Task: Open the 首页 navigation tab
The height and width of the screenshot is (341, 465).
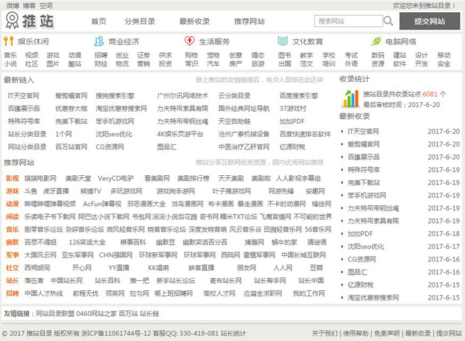Action: 99,21
